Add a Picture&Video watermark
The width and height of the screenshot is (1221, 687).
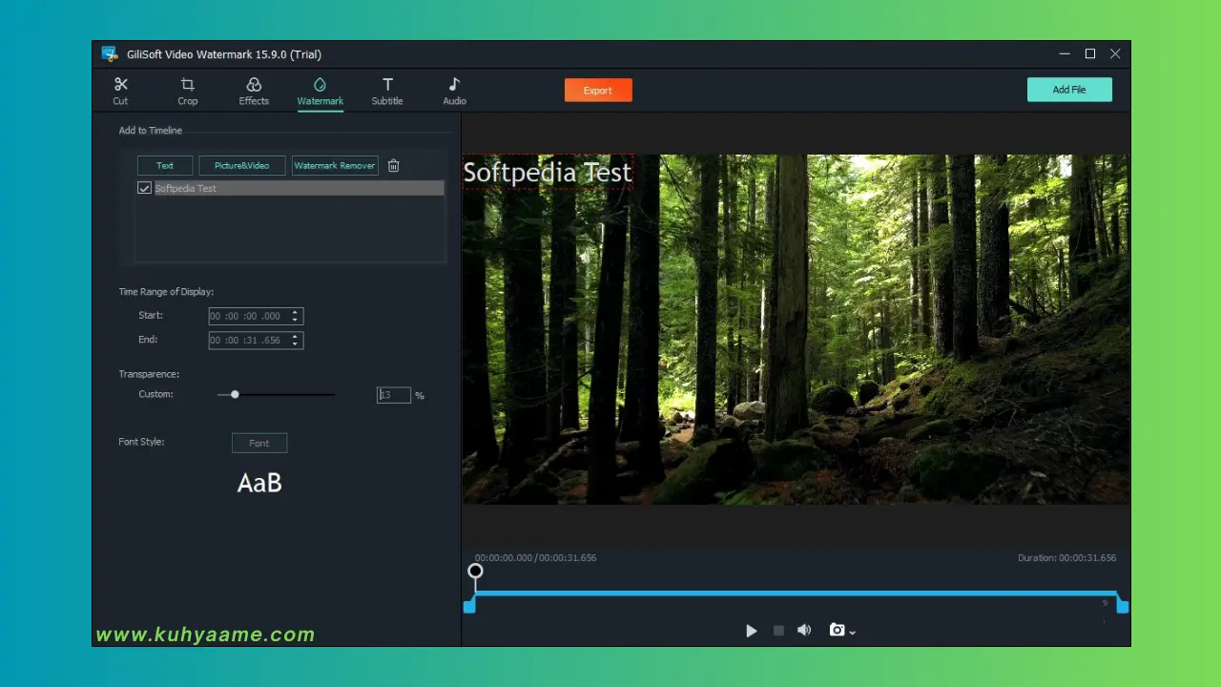[x=242, y=166]
